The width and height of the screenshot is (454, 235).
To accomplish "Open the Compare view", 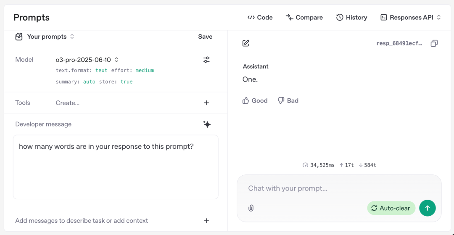I will [304, 17].
